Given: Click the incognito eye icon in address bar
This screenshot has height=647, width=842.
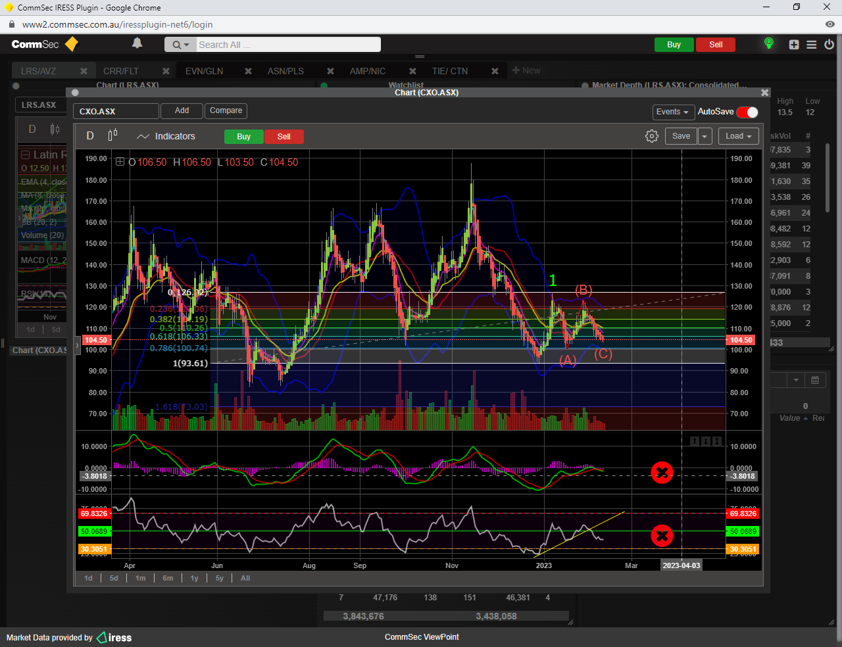Looking at the screenshot, I should click(x=830, y=24).
